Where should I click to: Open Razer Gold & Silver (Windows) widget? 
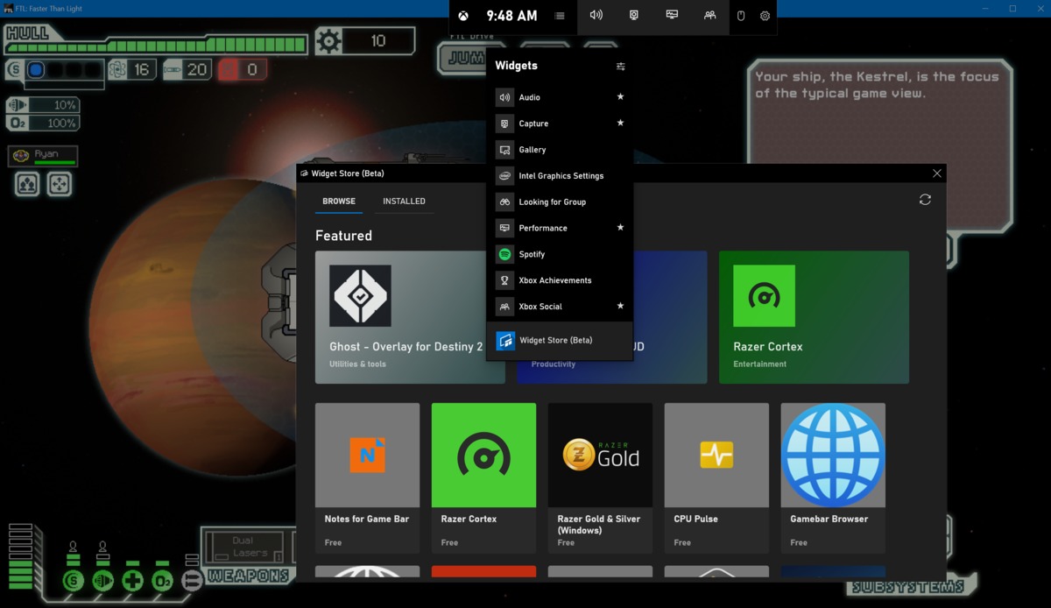[x=600, y=477]
